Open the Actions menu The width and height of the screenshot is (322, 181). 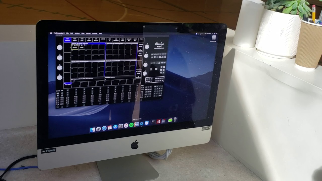pyautogui.click(x=77, y=33)
